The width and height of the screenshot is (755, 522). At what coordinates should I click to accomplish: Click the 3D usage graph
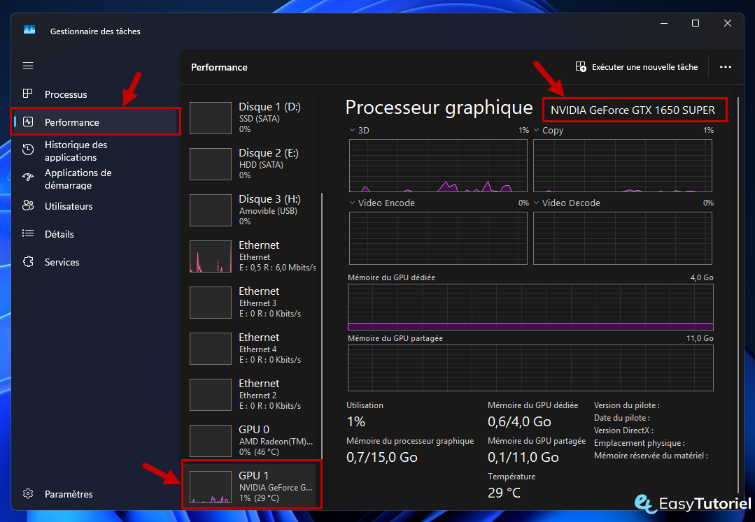[438, 166]
